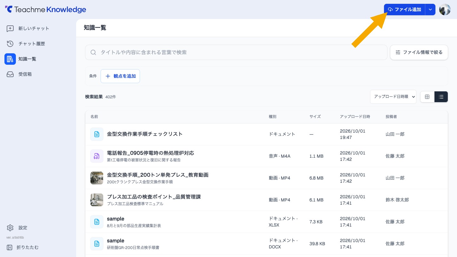Click the ファイル情報で絞る filter button
The height and width of the screenshot is (257, 457).
point(419,52)
